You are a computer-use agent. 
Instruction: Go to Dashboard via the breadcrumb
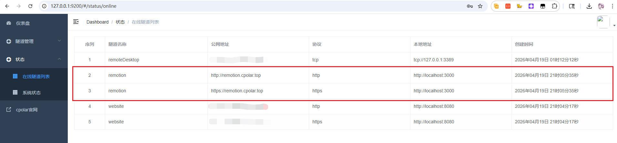[97, 22]
